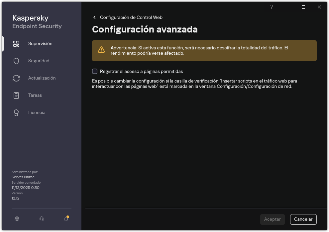This screenshot has width=329, height=232.
Task: Select Tareas in the sidebar menu
Action: tap(35, 95)
